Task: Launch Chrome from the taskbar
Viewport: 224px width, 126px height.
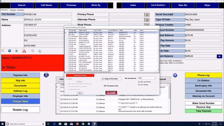Action: (83, 124)
